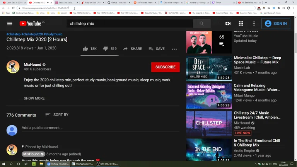Click the MixHound pinned comment author badge
This screenshot has height=167, width=297.
pos(33,154)
